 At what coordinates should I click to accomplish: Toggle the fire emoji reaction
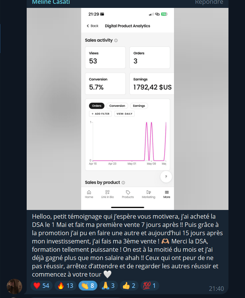tap(65, 286)
